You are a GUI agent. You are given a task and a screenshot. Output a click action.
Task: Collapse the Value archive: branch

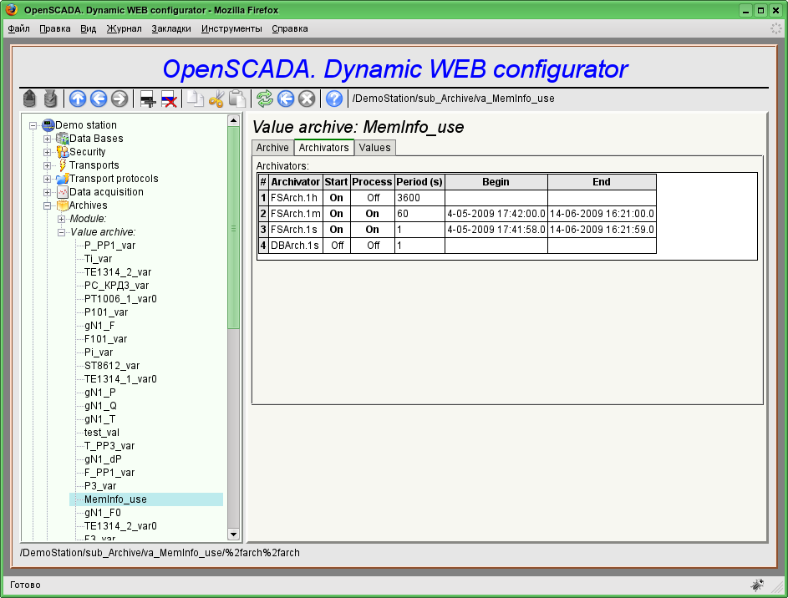click(61, 232)
